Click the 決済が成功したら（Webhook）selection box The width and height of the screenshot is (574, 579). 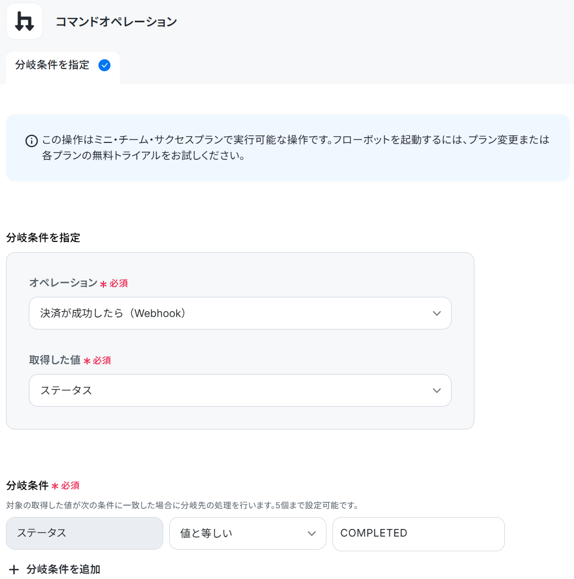point(240,313)
